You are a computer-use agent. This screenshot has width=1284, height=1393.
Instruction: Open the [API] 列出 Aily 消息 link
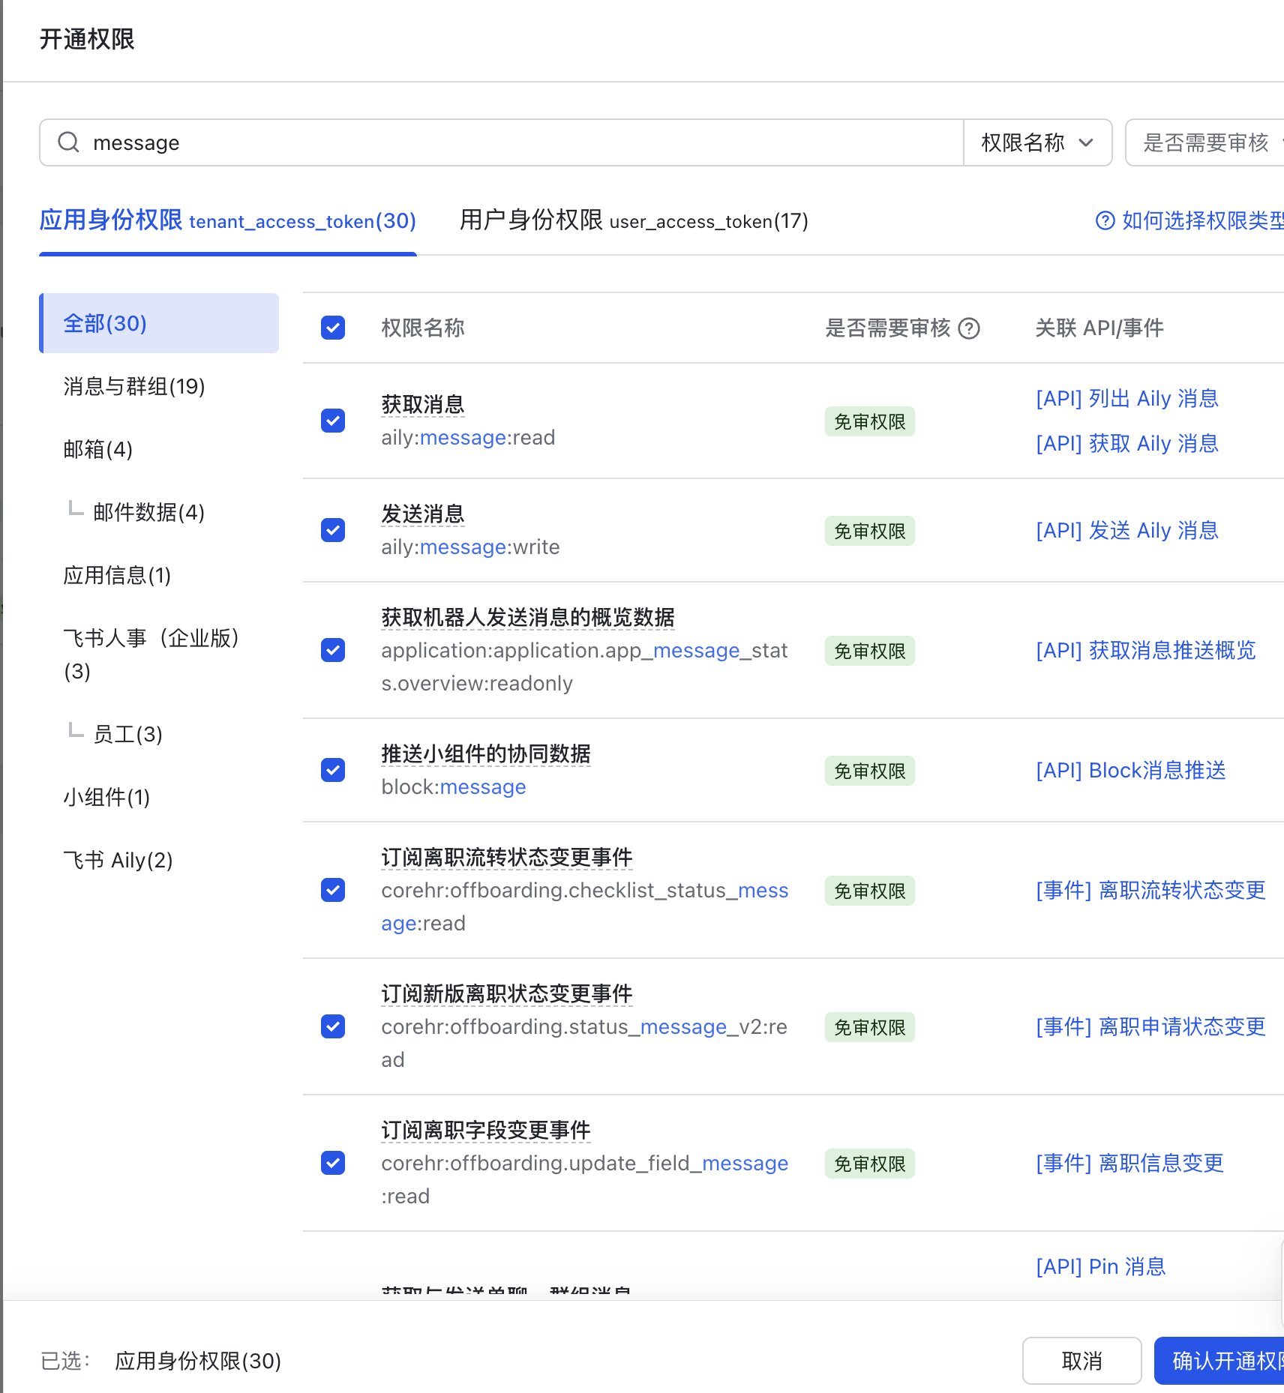point(1126,398)
